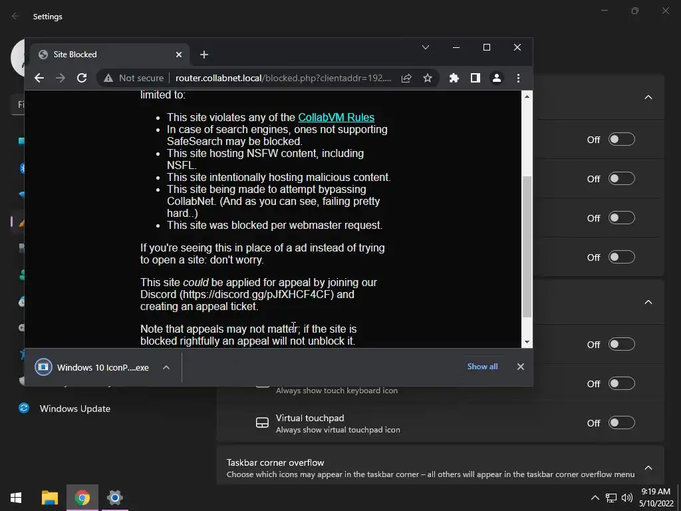This screenshot has width=681, height=511.
Task: Toggle Always show touch keyboard icon switch
Action: 622,384
